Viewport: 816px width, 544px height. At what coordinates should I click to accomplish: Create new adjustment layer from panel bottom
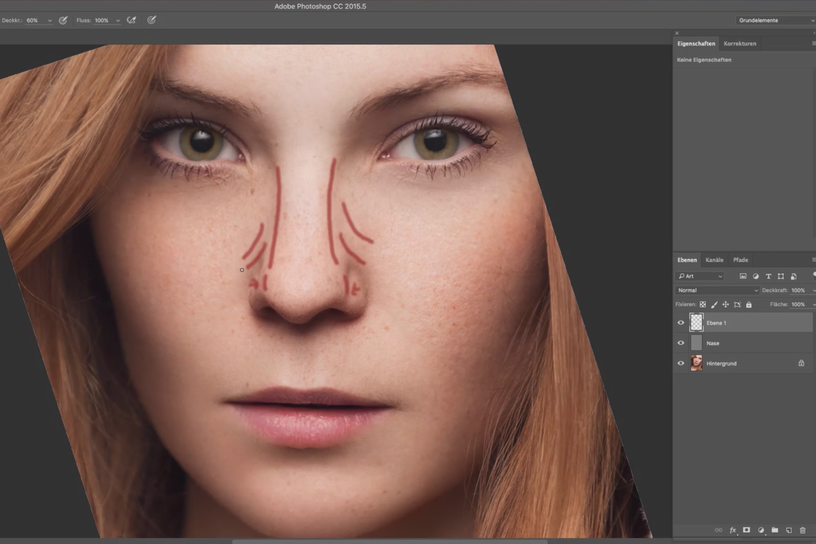tap(761, 530)
